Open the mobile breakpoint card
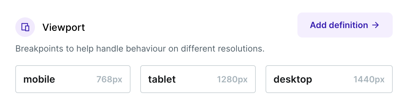Image resolution: width=408 pixels, height=111 pixels. pos(73,79)
